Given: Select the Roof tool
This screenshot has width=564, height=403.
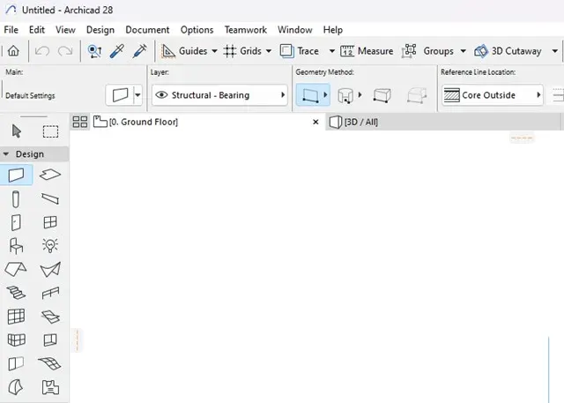Looking at the screenshot, I should point(16,269).
